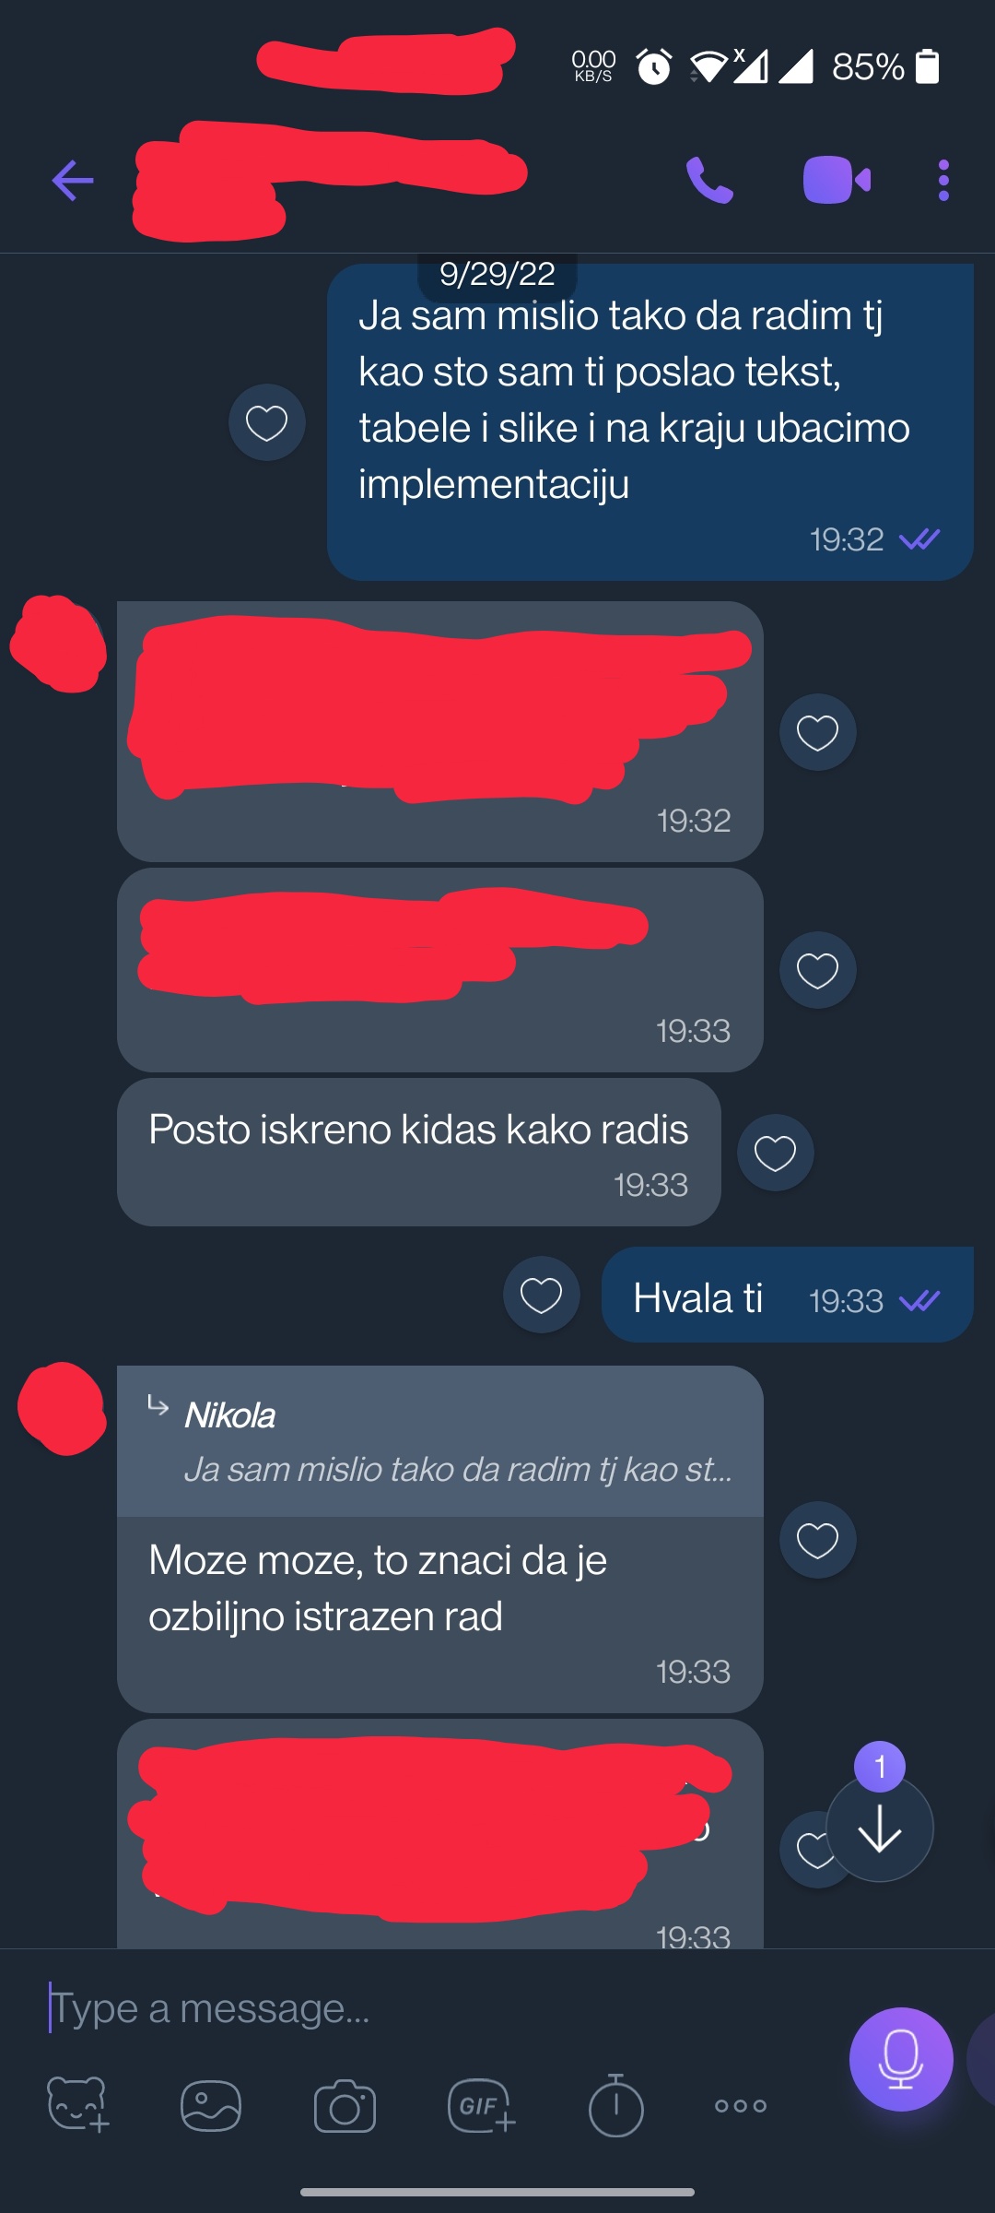
Task: Heart the 'Hvala ti' message
Action: click(x=542, y=1295)
